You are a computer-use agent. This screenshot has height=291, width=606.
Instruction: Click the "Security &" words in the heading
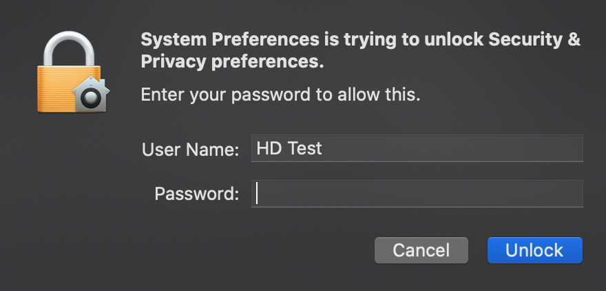534,39
